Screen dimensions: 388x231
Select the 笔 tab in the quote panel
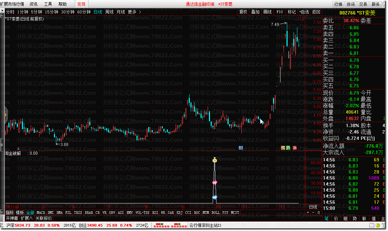[x=327, y=219]
